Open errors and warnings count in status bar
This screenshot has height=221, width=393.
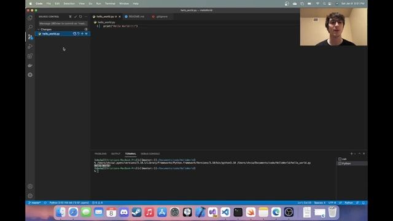click(x=97, y=203)
